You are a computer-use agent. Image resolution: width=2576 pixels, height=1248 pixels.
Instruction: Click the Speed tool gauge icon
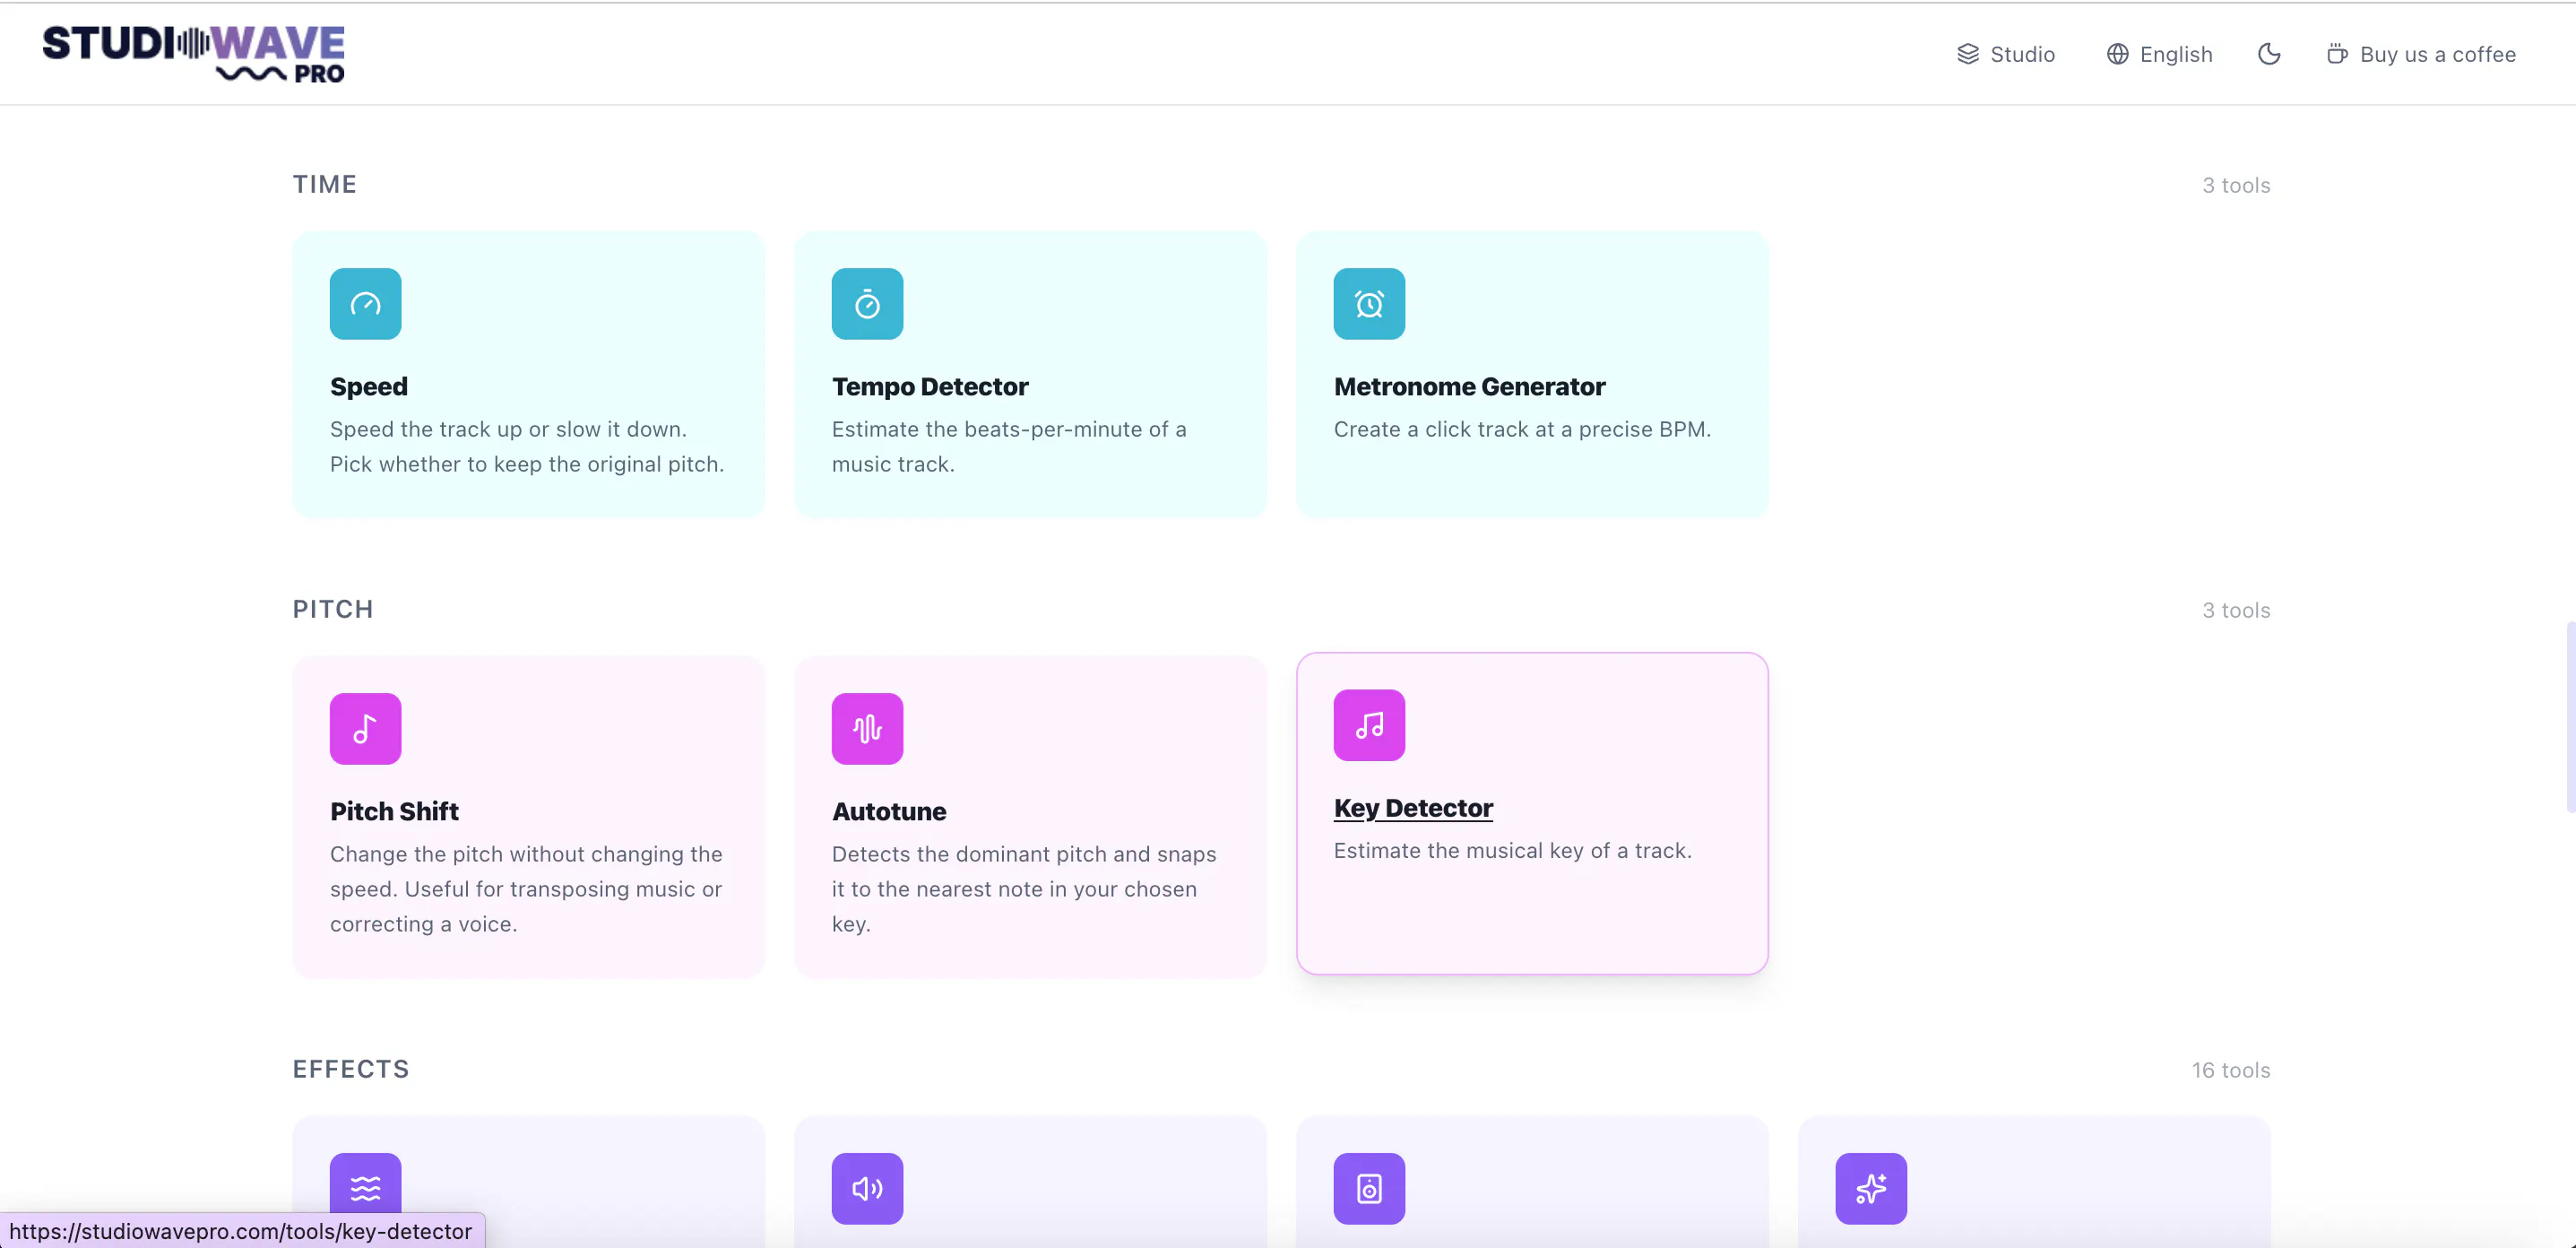click(365, 304)
